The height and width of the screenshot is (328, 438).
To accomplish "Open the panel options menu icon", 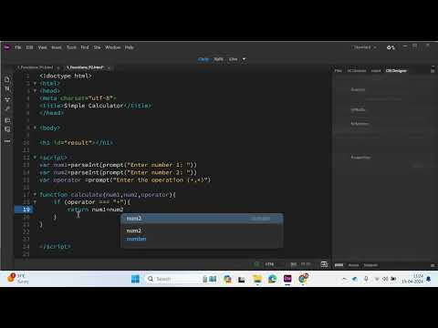I will 433,71.
